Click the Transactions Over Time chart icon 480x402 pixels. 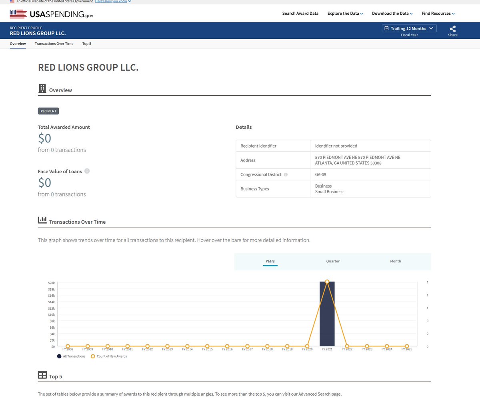42,220
